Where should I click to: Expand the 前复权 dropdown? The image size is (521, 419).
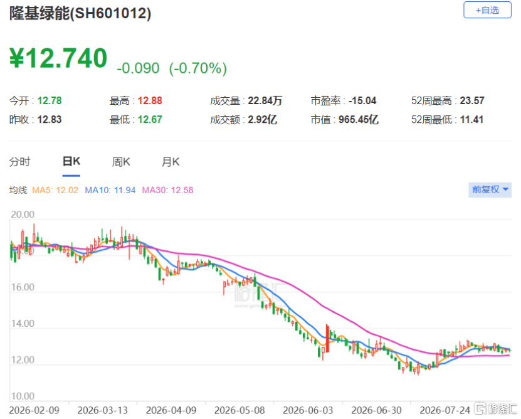point(490,190)
